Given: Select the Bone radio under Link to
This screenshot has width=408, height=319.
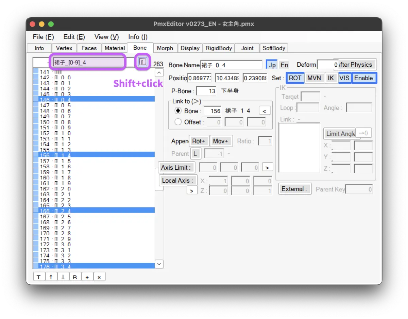Looking at the screenshot, I should click(x=178, y=111).
